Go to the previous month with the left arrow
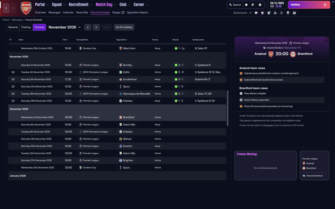The width and height of the screenshot is (335, 209). (x=88, y=27)
